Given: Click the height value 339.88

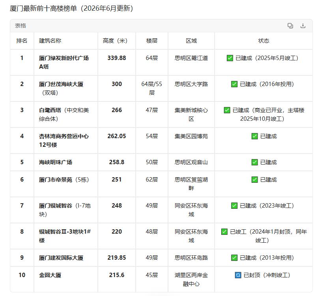Looking at the screenshot, I should (x=116, y=58).
